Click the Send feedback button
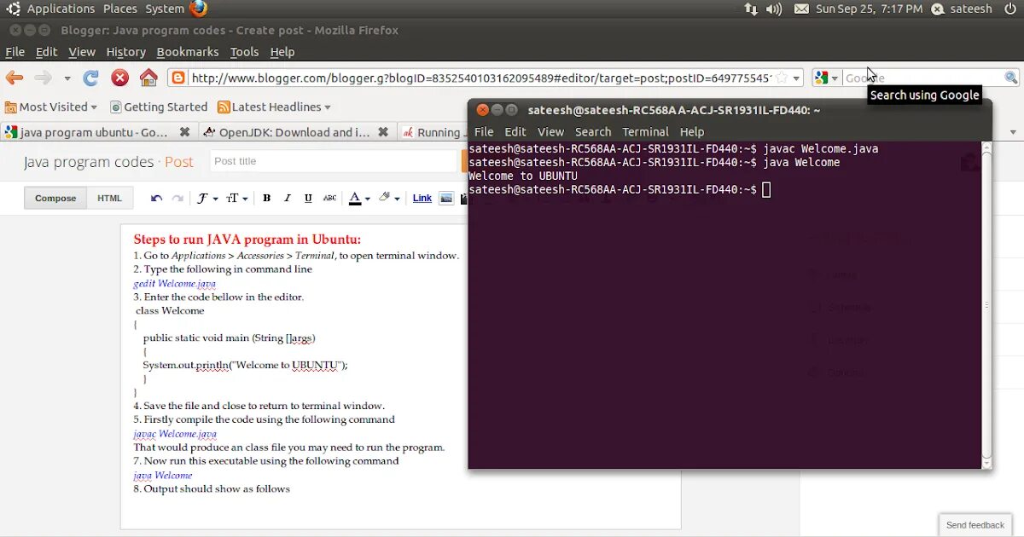Image resolution: width=1024 pixels, height=537 pixels. click(x=975, y=525)
